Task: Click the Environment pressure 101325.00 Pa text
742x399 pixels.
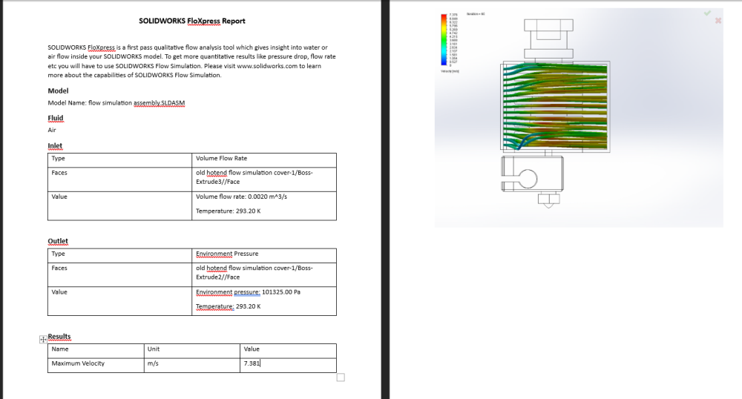Action: pyautogui.click(x=248, y=292)
